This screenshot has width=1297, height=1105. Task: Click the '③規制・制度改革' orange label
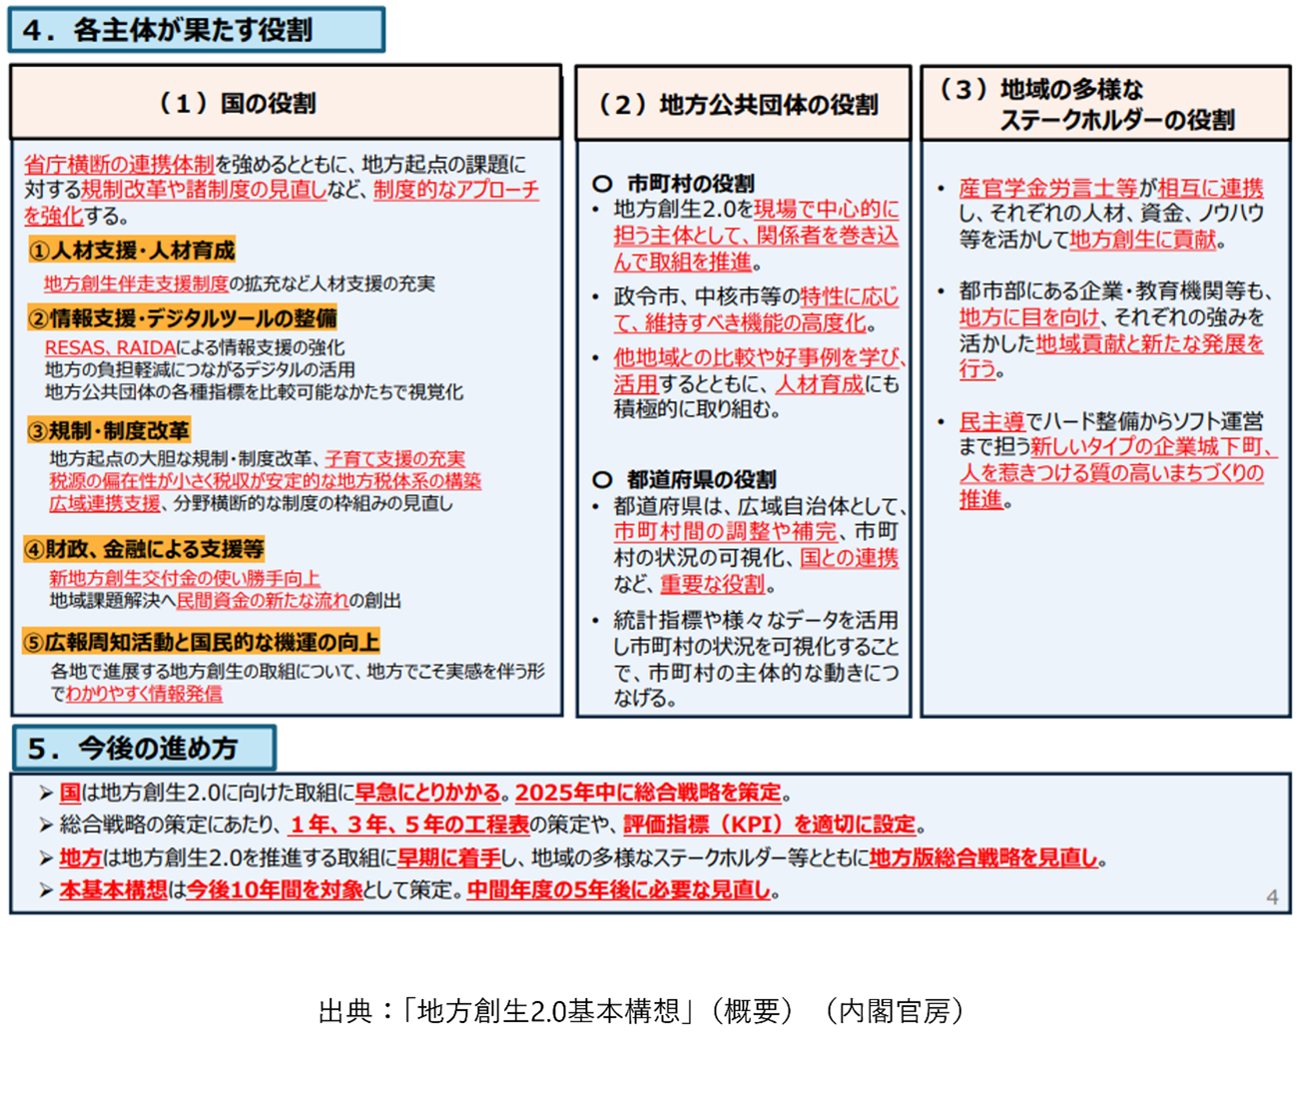coord(109,431)
